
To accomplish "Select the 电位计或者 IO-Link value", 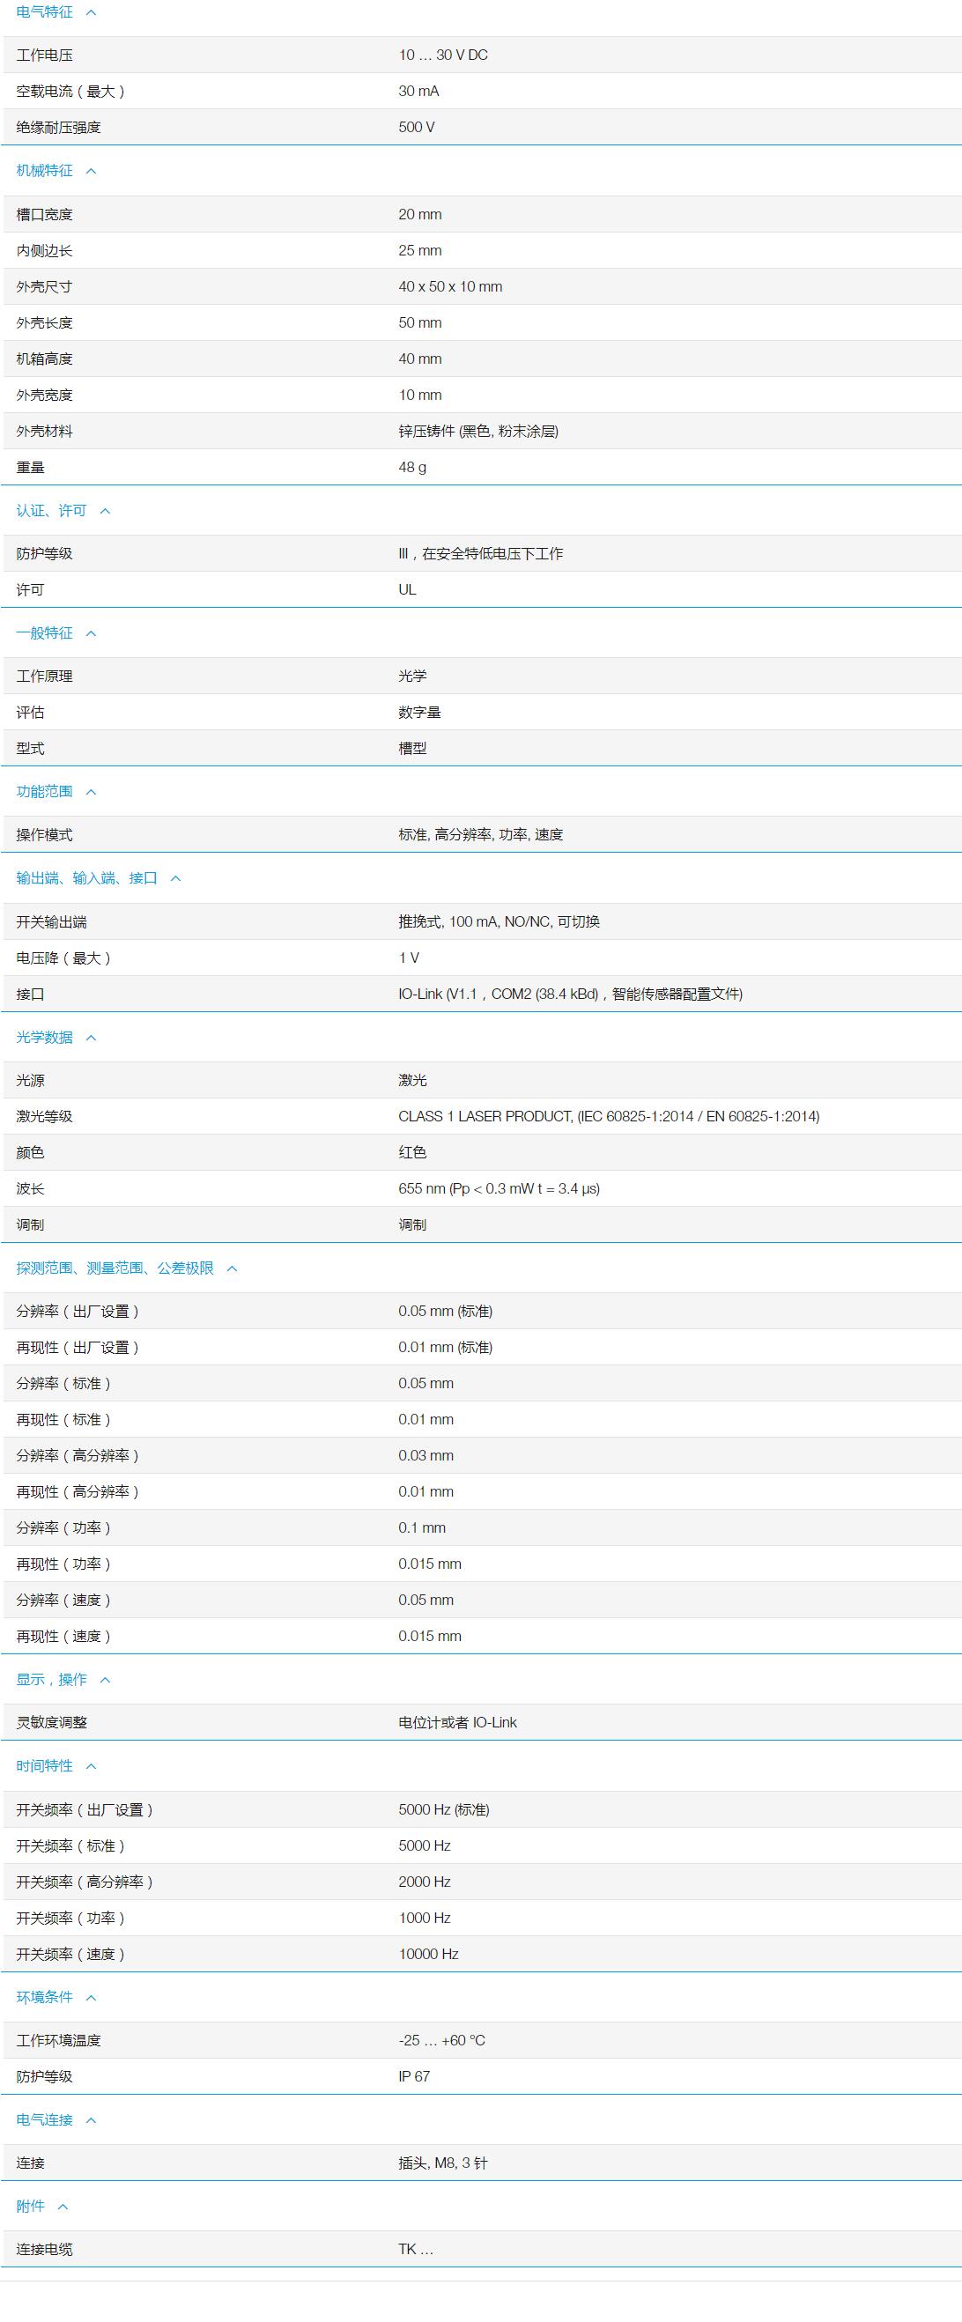I will (x=457, y=1723).
